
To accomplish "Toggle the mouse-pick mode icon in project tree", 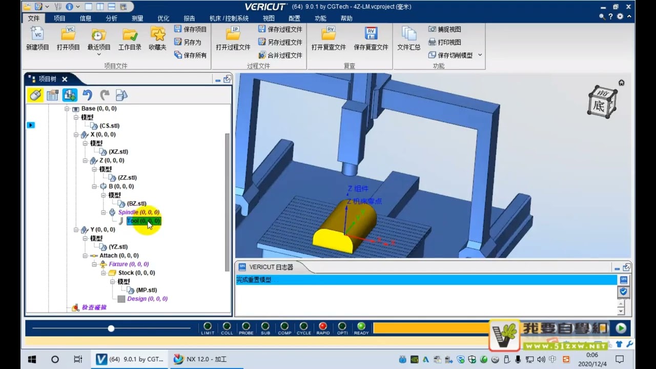I will [x=35, y=95].
